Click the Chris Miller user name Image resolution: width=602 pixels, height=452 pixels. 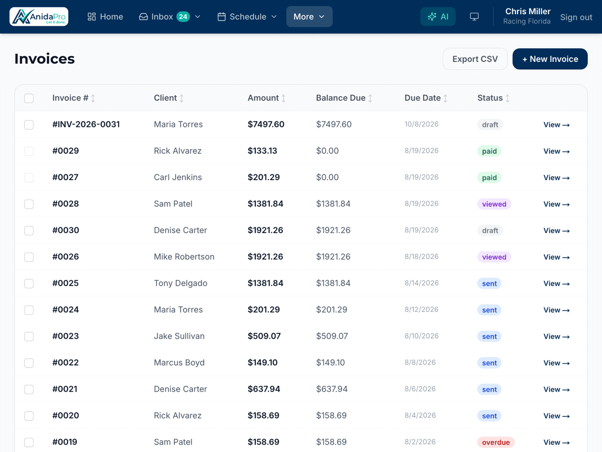[x=528, y=12]
